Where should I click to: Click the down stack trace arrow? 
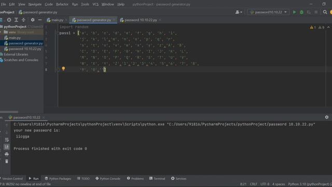[7, 132]
